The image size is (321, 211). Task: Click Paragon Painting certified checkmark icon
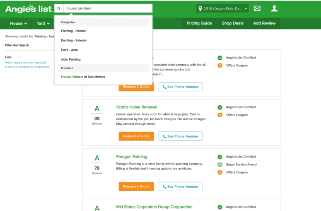[220, 157]
